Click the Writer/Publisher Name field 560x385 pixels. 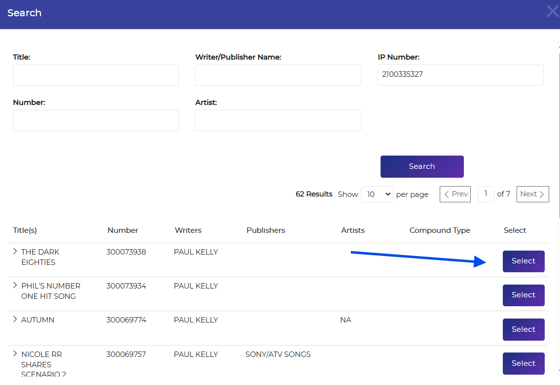click(x=278, y=75)
